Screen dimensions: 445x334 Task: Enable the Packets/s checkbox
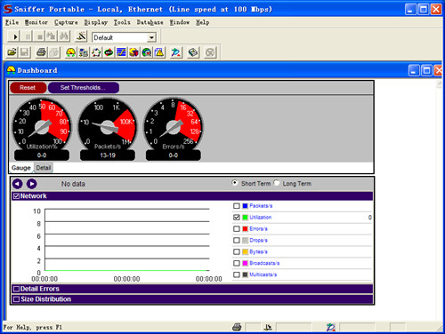tap(236, 206)
